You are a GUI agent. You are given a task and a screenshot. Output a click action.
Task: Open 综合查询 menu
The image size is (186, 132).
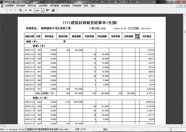click(x=66, y=6)
